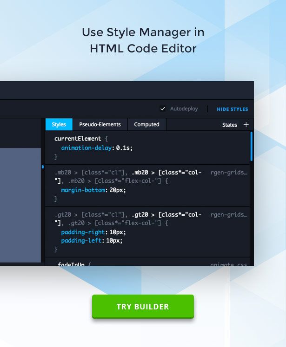Click the animate.css source link
Viewport: 286px width, 347px height.
[228, 264]
